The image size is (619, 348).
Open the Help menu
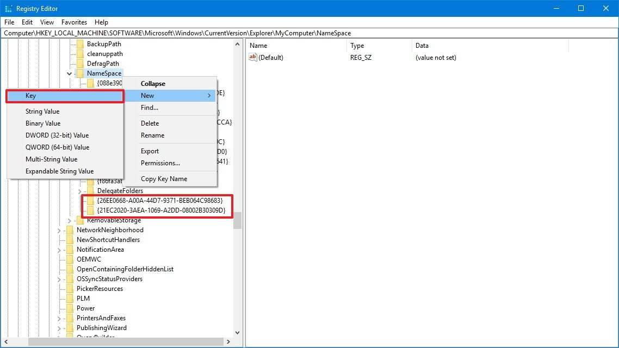[101, 22]
